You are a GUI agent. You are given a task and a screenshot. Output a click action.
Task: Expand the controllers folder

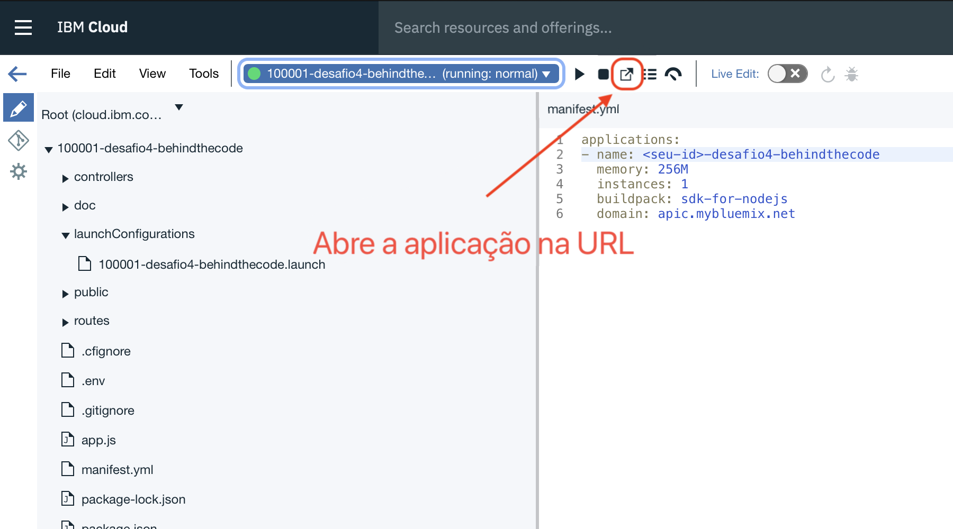pos(65,179)
